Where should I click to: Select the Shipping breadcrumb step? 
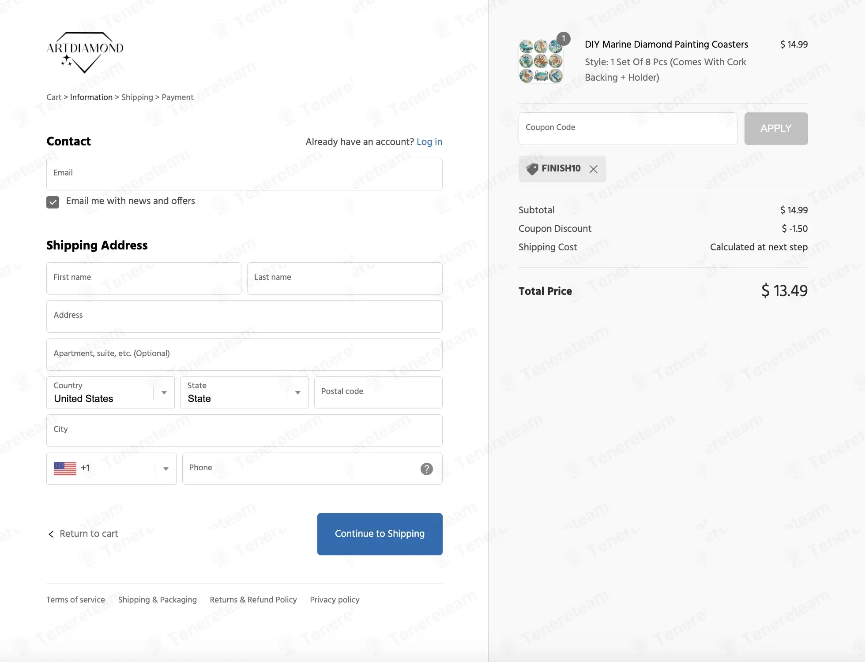pyautogui.click(x=137, y=97)
